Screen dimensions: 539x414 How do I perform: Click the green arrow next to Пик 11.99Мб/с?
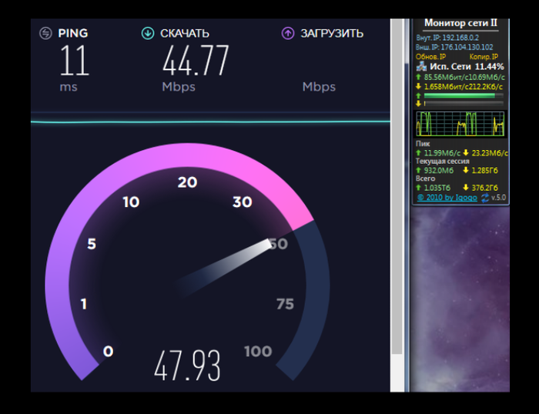click(x=418, y=152)
